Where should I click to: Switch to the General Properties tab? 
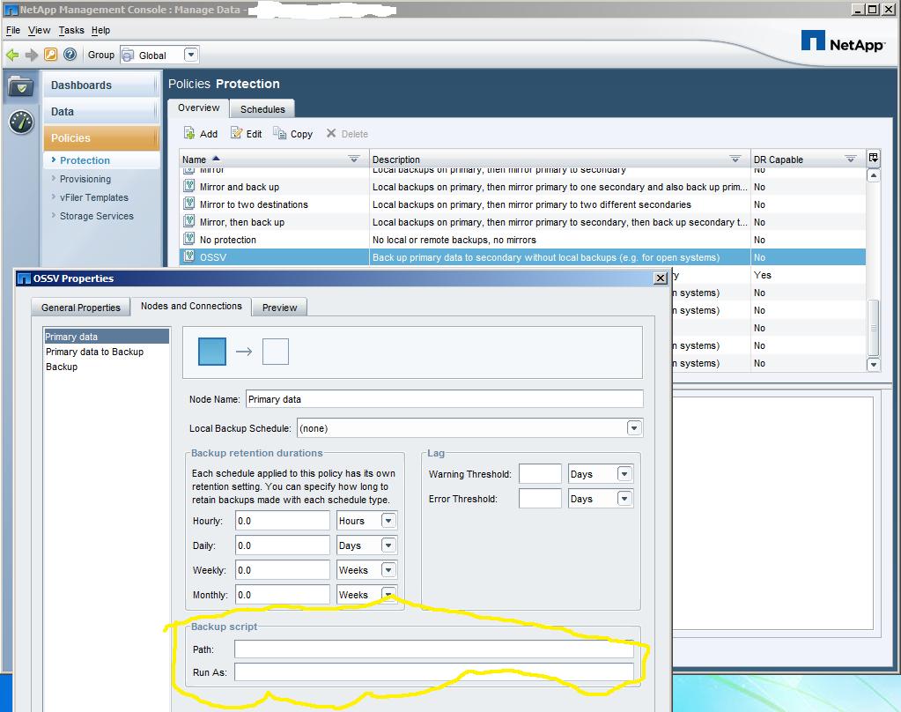[x=80, y=308]
